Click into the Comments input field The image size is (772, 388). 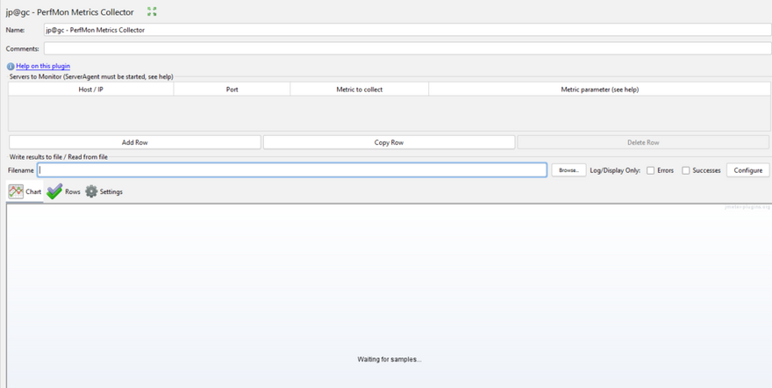(407, 48)
